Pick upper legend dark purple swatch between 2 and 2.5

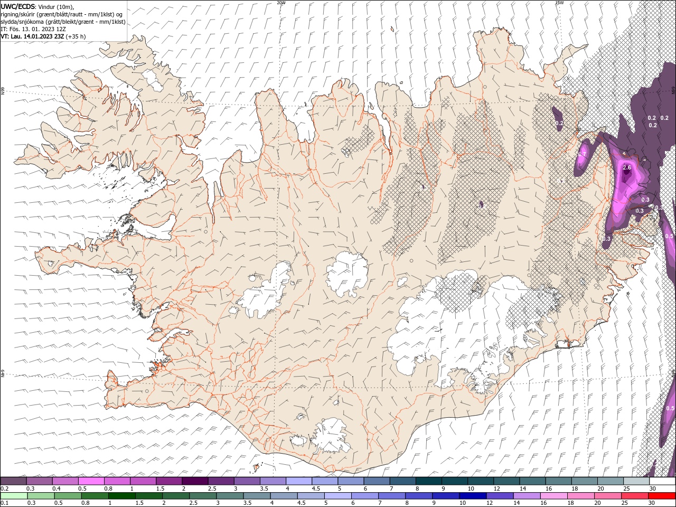click(x=195, y=481)
